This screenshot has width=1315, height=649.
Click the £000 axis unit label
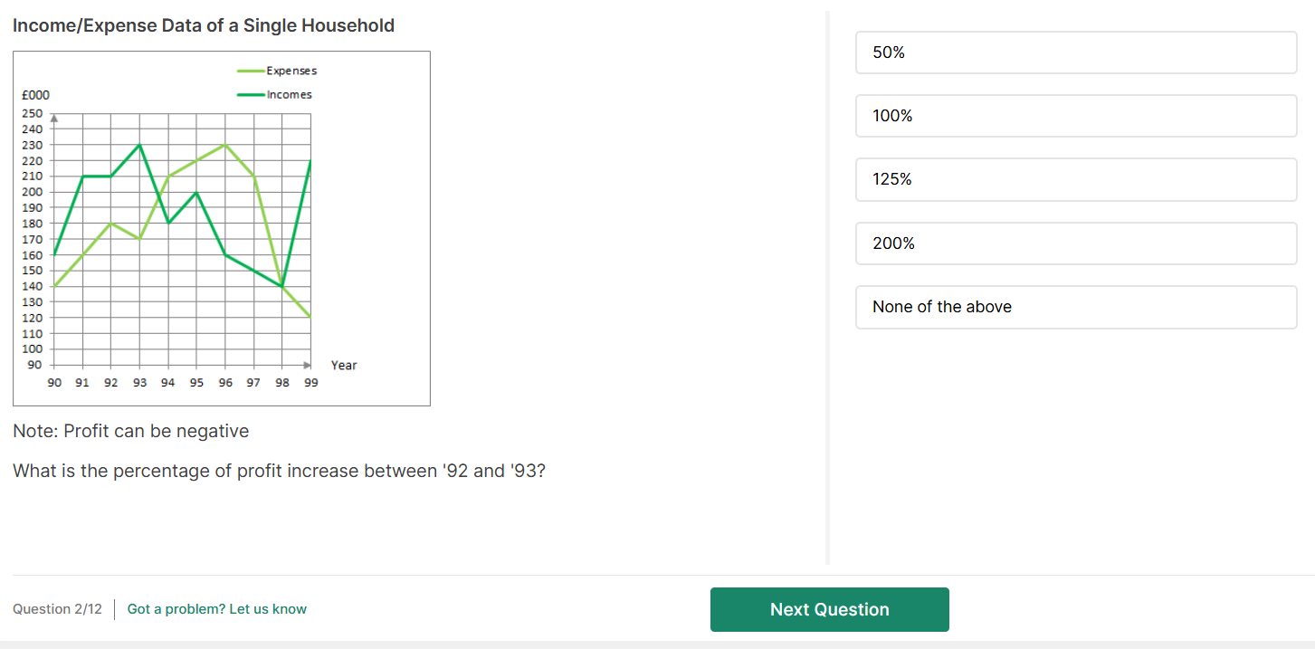point(36,95)
